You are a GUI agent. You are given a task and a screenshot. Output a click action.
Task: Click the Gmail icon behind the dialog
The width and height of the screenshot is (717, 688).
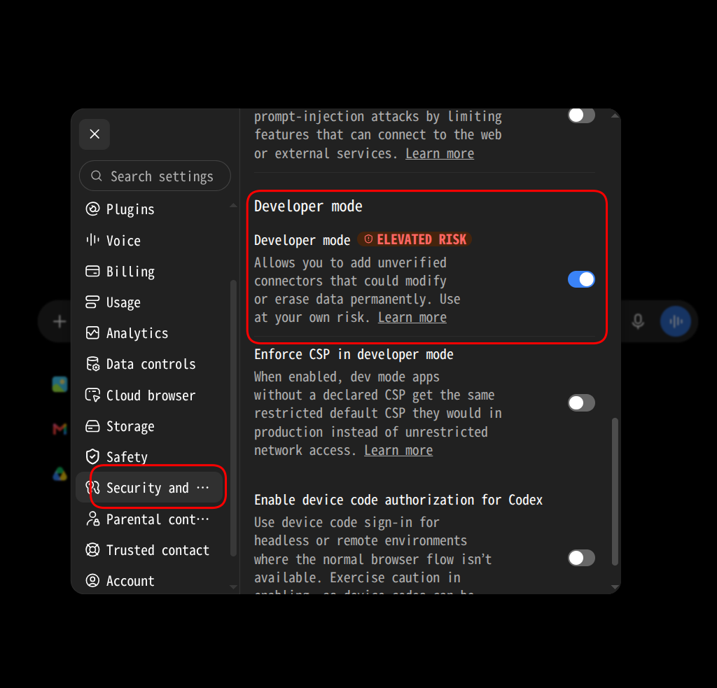tap(60, 428)
